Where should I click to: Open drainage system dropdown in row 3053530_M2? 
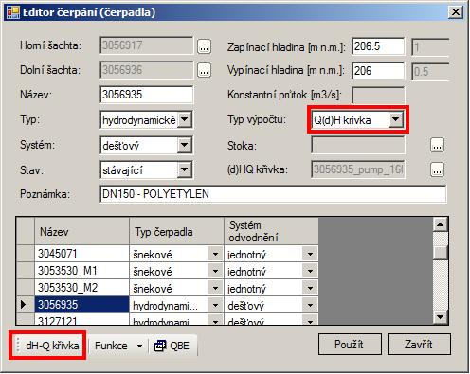(x=310, y=289)
